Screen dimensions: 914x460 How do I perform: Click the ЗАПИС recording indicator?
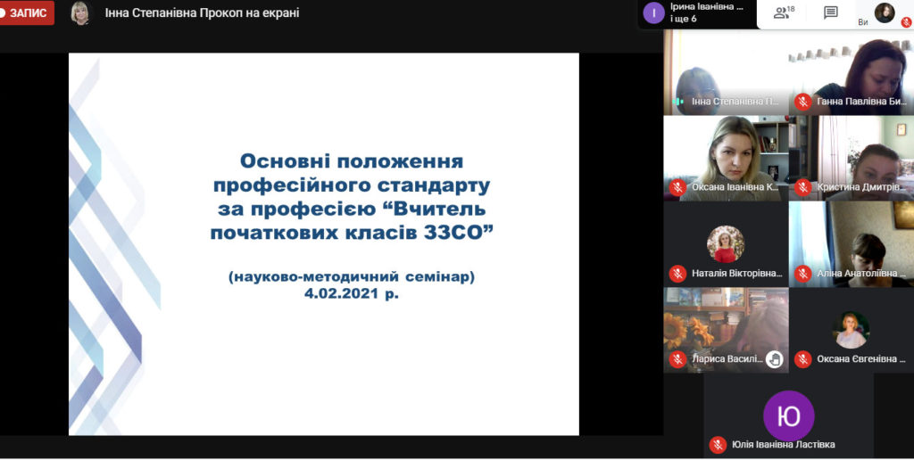(27, 12)
